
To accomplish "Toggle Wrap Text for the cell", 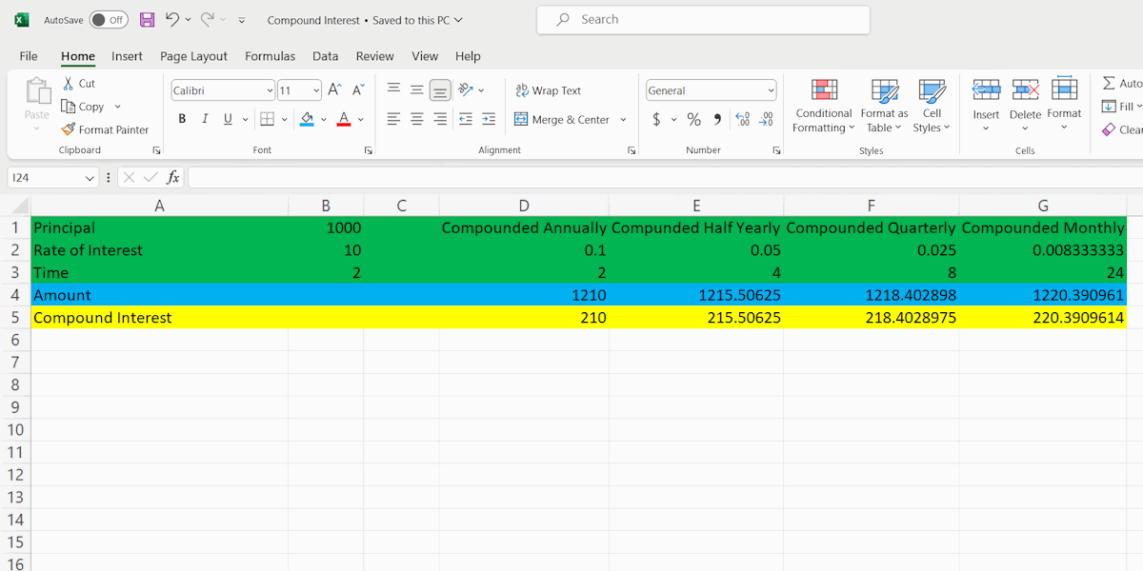I will pyautogui.click(x=549, y=90).
